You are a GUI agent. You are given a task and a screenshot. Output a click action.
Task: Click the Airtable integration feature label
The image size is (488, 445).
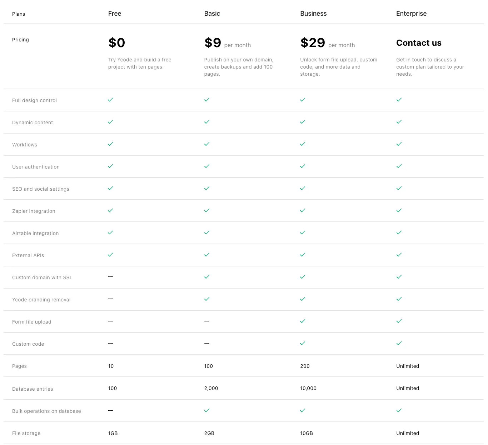pos(35,233)
